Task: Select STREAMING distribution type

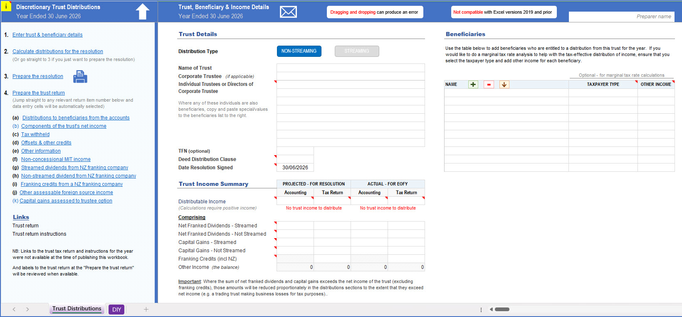Action: click(357, 51)
